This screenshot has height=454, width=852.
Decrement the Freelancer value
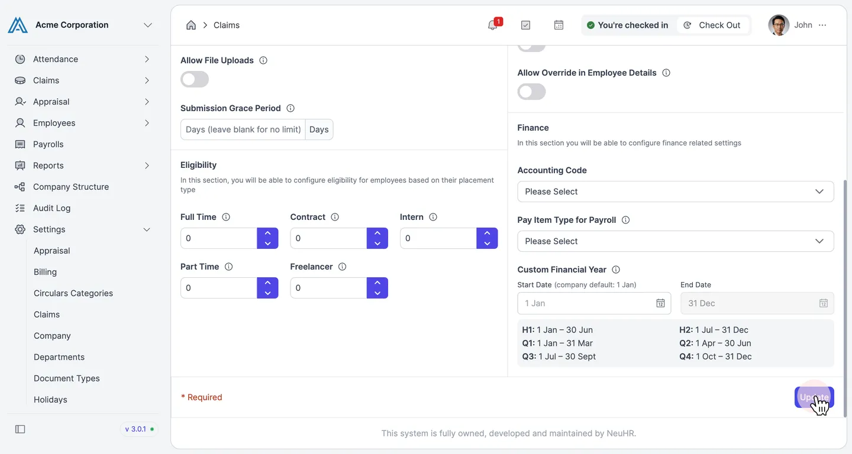(x=377, y=293)
